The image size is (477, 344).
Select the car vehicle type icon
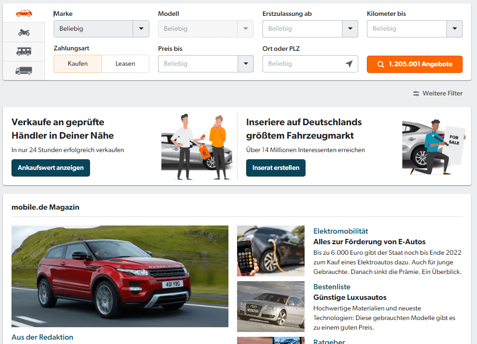[x=24, y=13]
